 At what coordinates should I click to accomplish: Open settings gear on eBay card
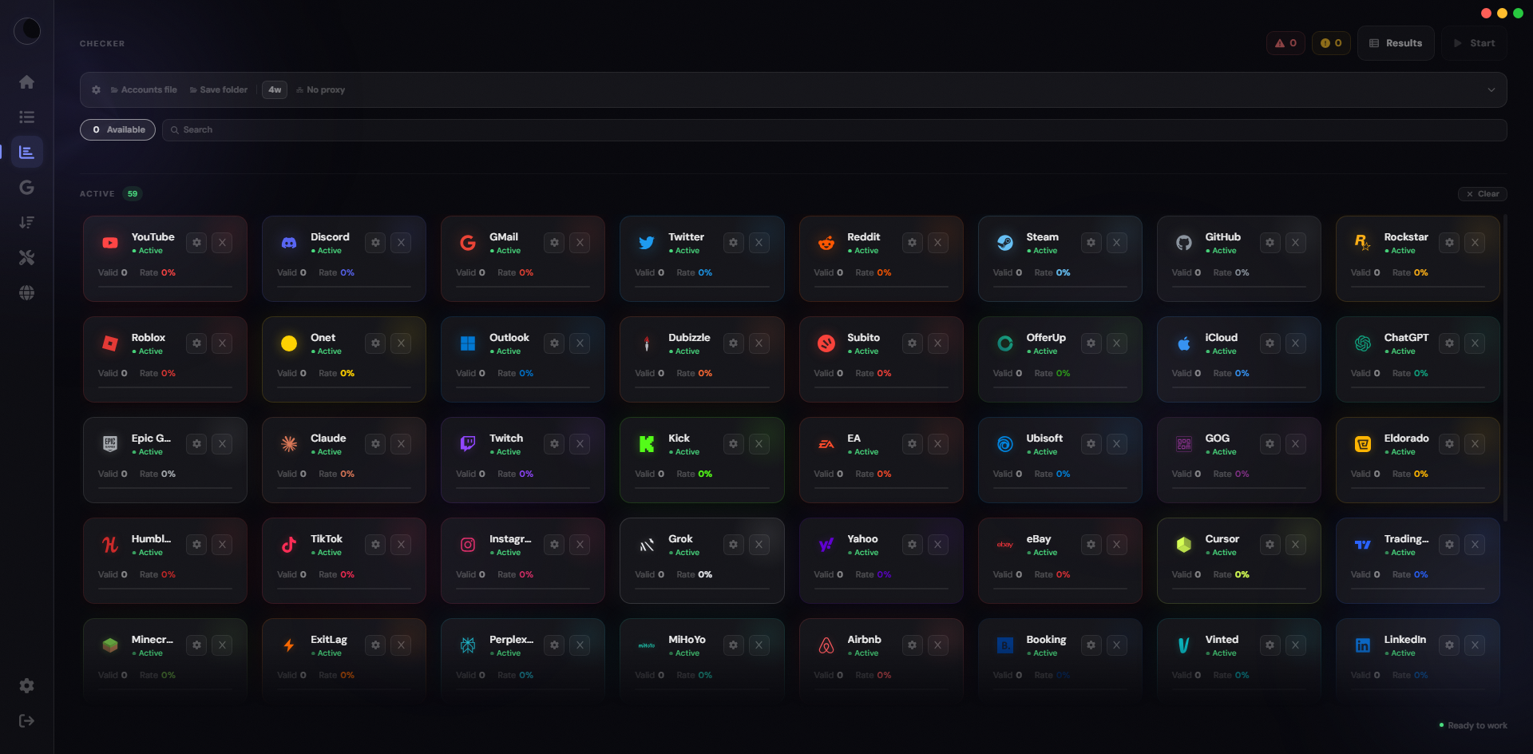point(1091,544)
